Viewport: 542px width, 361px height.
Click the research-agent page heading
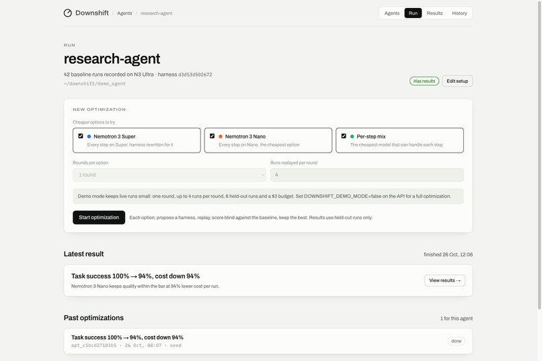[112, 58]
